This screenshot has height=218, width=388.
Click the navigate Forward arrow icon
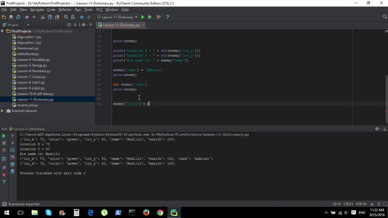click(89, 17)
